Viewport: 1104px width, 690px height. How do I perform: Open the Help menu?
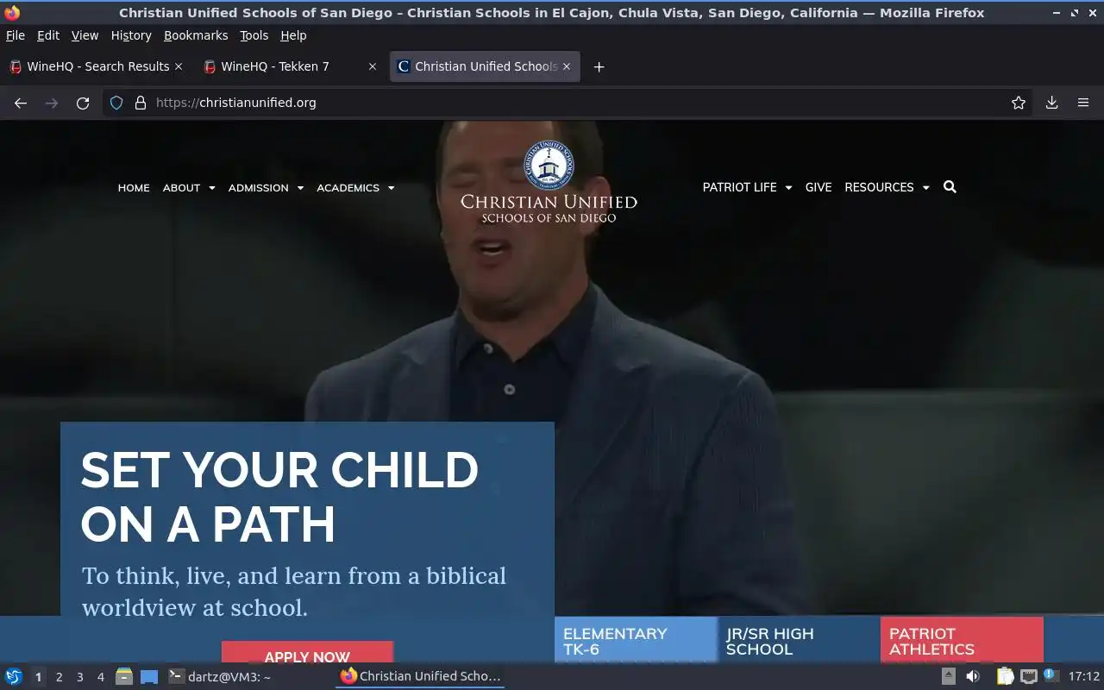coord(293,35)
